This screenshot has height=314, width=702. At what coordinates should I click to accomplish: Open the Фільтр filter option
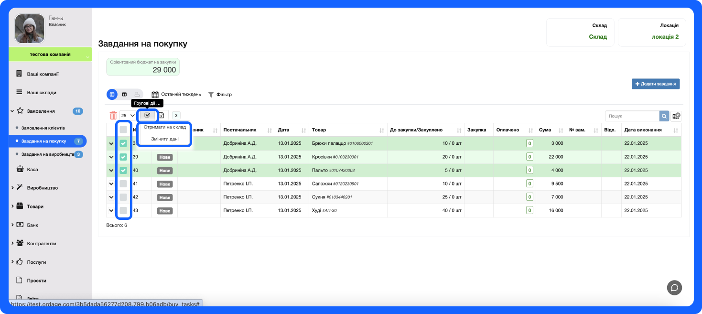(220, 95)
